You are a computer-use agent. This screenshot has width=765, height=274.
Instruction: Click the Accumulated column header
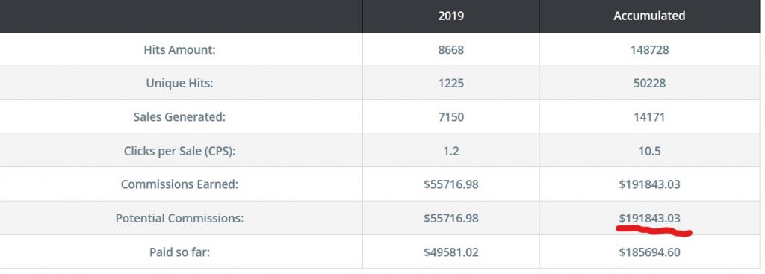click(x=649, y=16)
